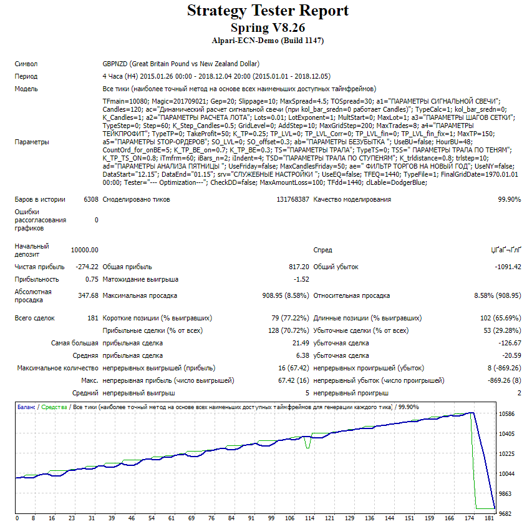Click the Alpari-ECN-Demo build line
Image resolution: width=532 pixels, height=524 pixels.
click(x=268, y=41)
